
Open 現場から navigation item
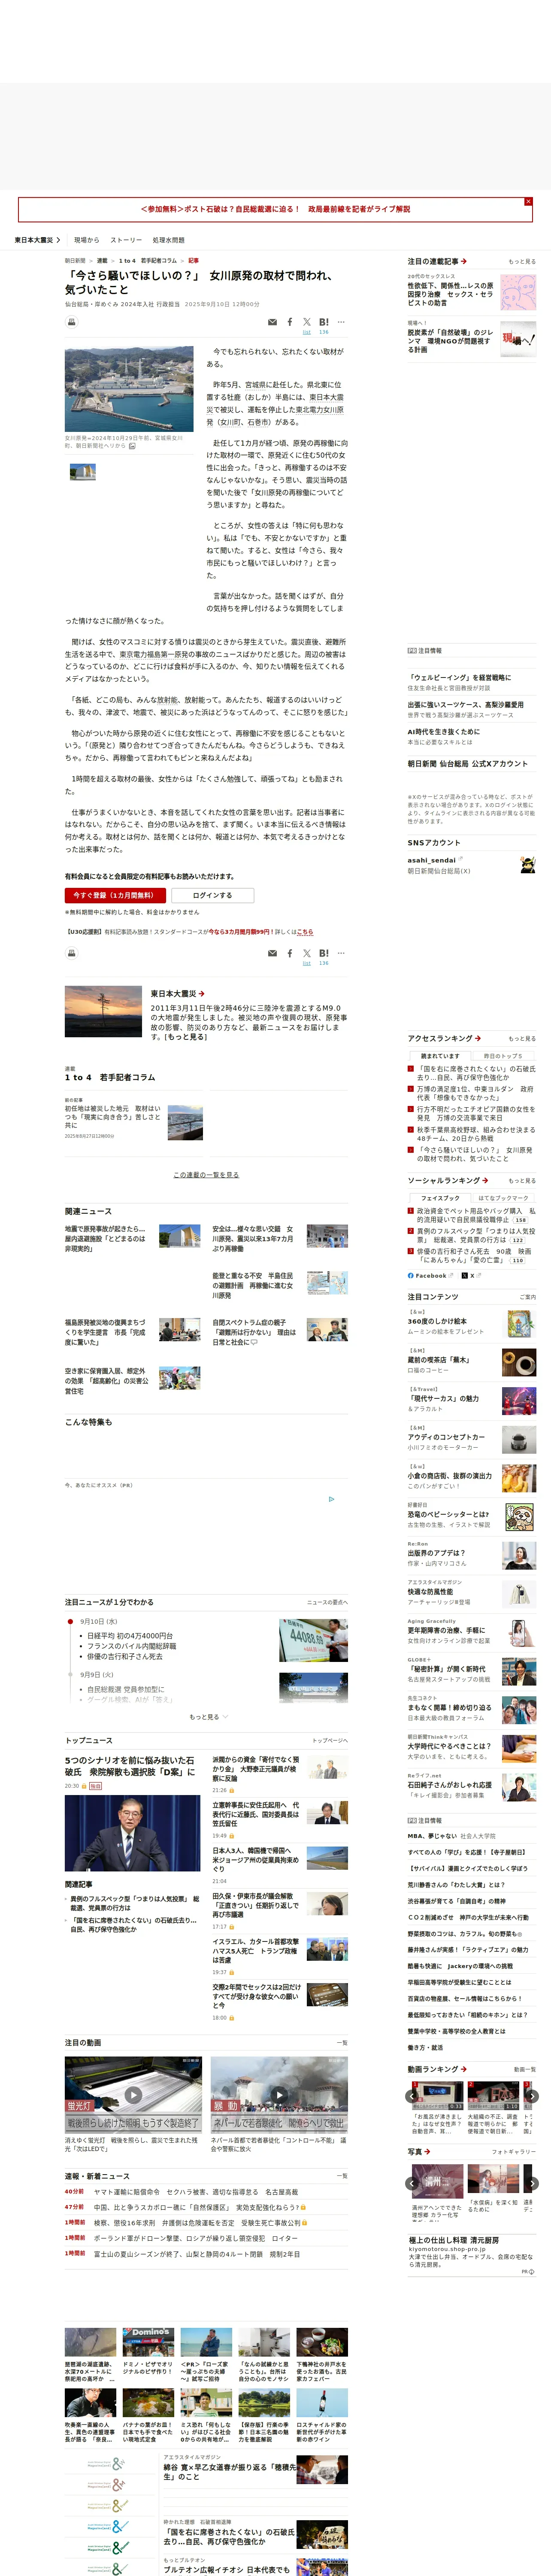pos(87,240)
